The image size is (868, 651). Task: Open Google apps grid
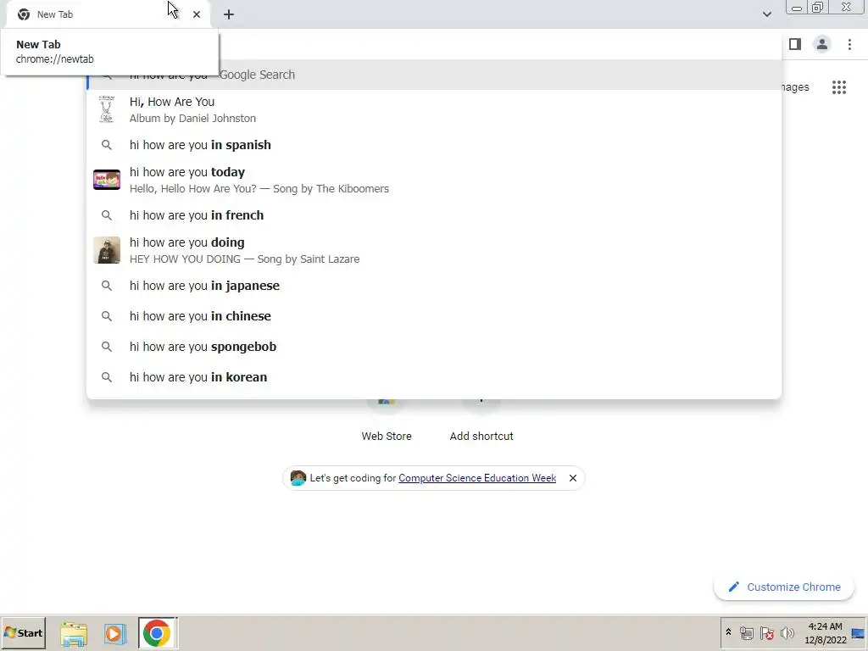point(838,87)
